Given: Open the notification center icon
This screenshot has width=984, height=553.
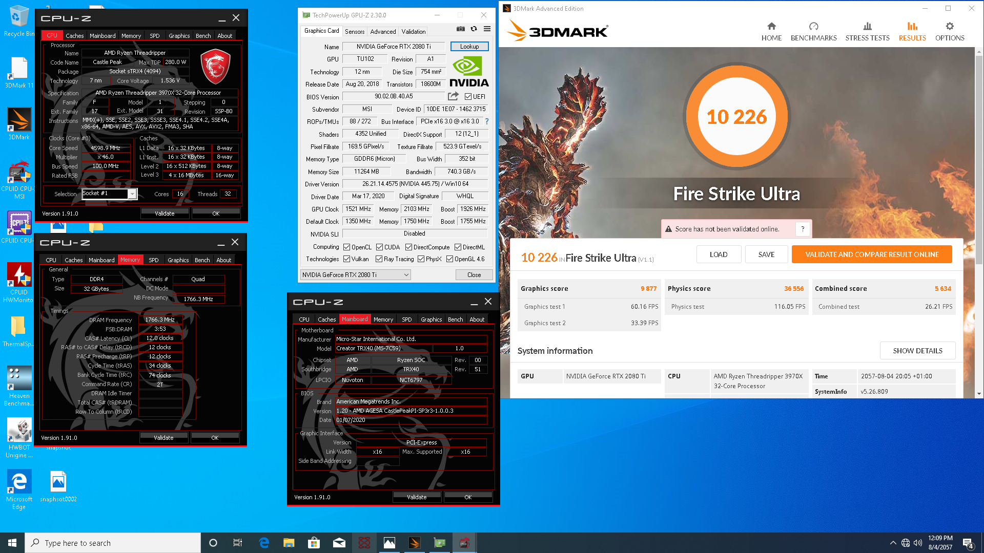Looking at the screenshot, I should tap(968, 543).
